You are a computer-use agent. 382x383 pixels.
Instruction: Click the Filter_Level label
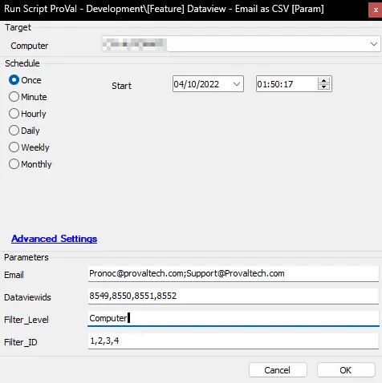[x=26, y=320]
